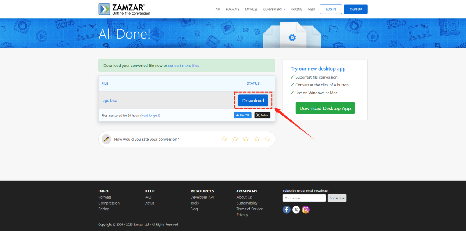The height and width of the screenshot is (231, 466).
Task: Go to My Files in navigation
Action: (251, 9)
